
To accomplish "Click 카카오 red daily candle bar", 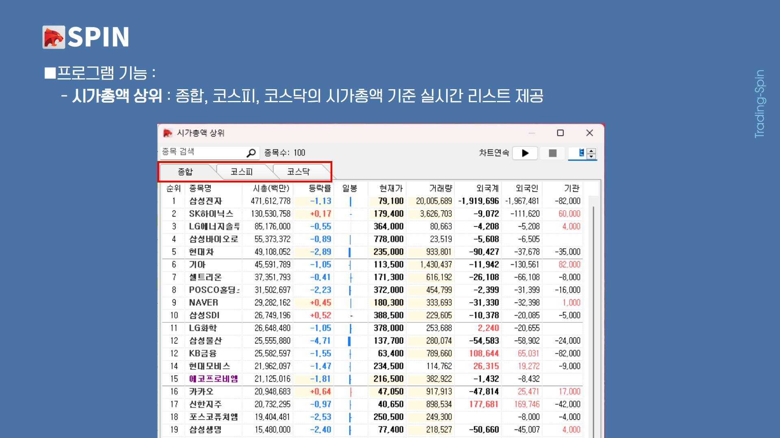I will (x=351, y=392).
